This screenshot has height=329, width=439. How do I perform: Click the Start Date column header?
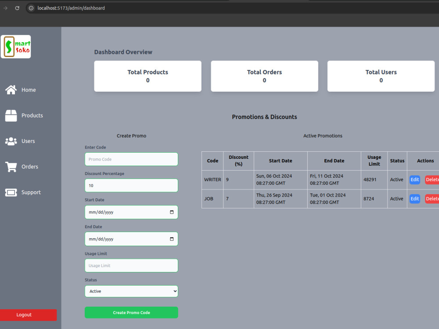pos(281,161)
